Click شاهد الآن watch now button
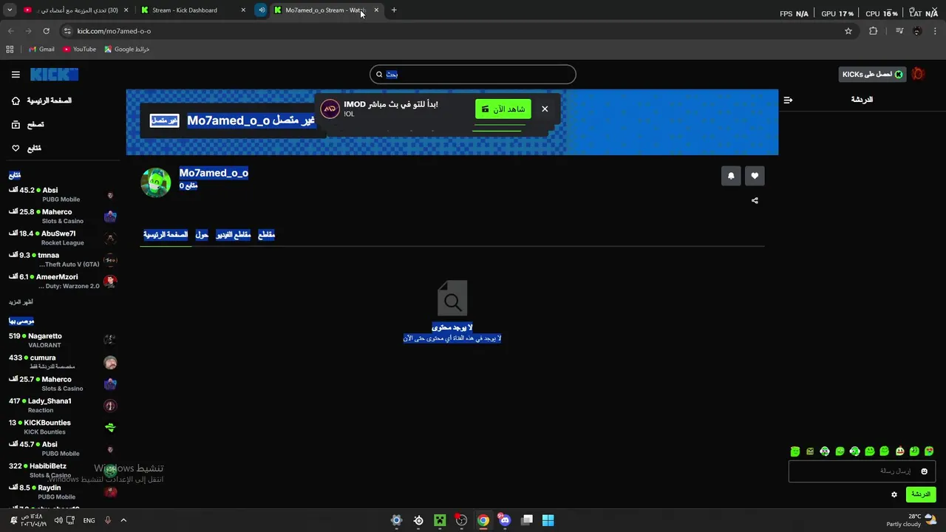Screen dimensions: 946x532 click(x=503, y=109)
